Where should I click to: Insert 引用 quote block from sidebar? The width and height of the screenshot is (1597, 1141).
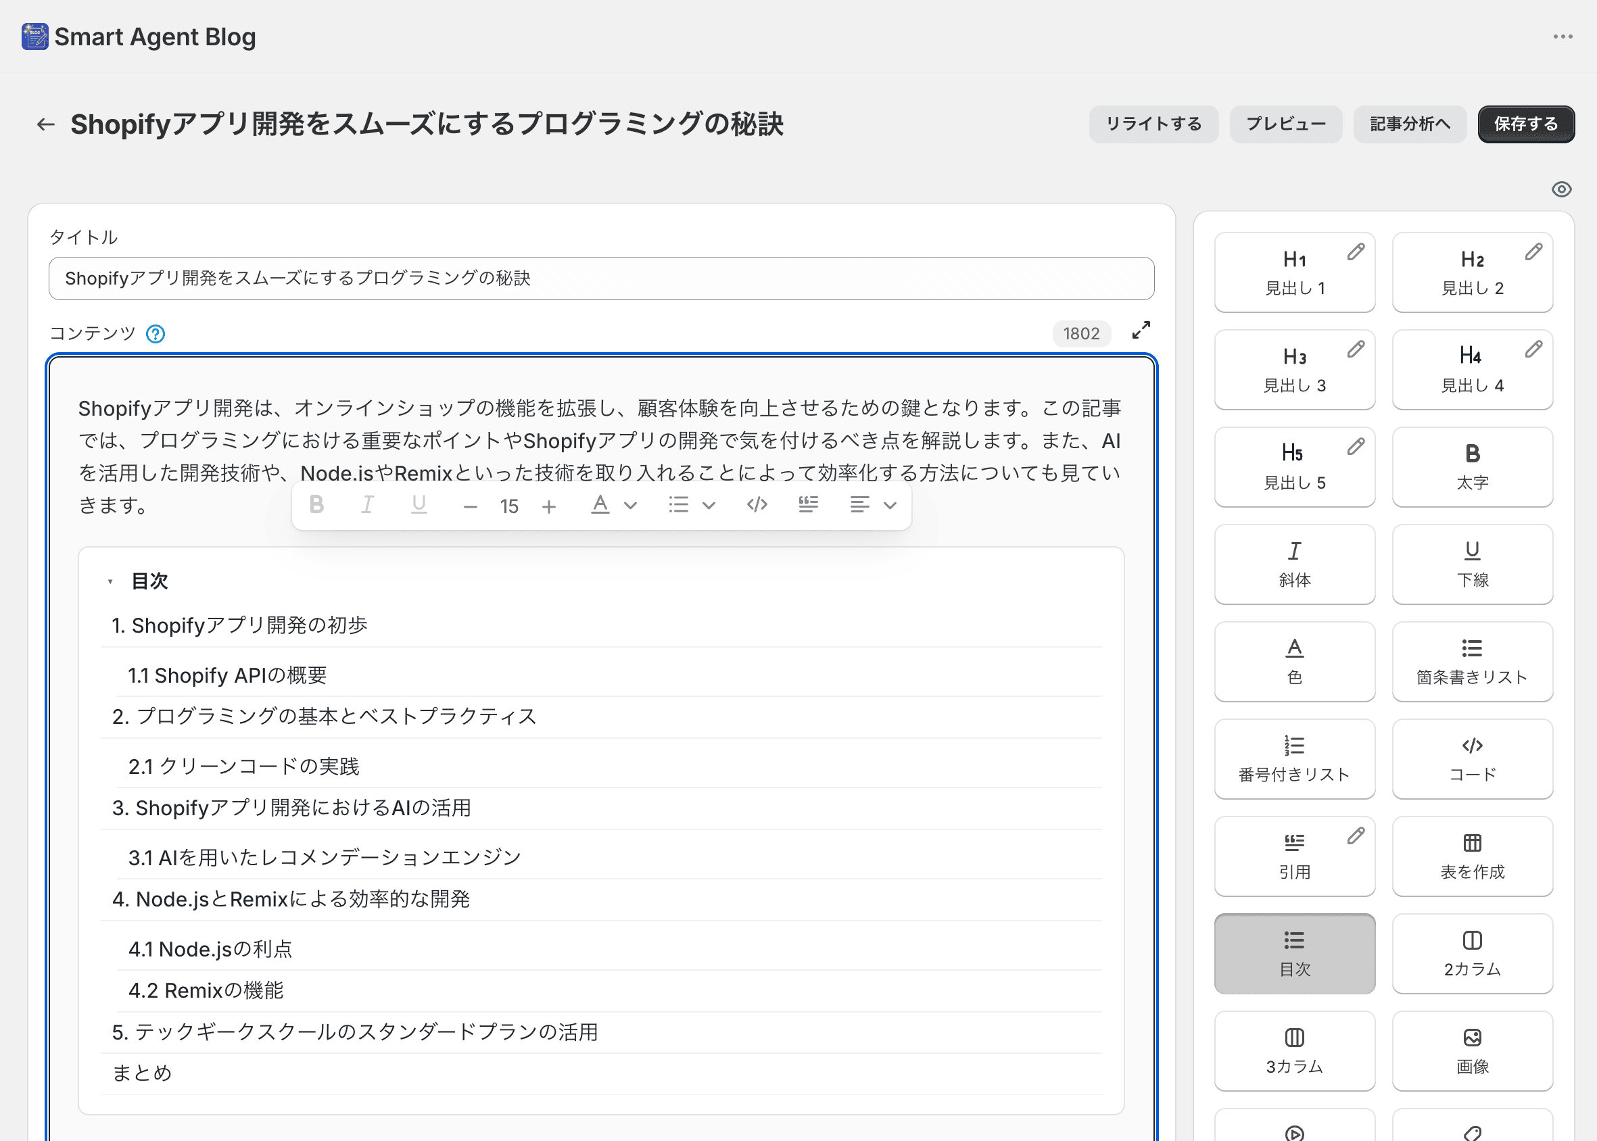[1294, 856]
